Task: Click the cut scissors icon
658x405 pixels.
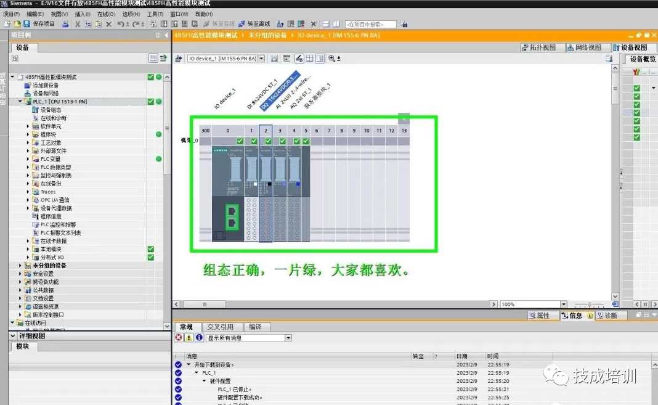Action: 77,24
